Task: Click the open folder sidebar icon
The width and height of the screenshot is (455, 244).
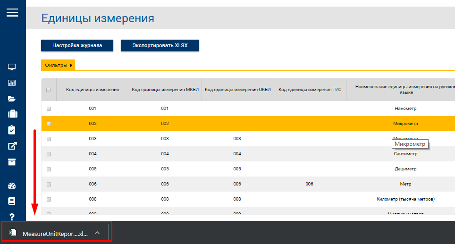Action: pyautogui.click(x=12, y=99)
